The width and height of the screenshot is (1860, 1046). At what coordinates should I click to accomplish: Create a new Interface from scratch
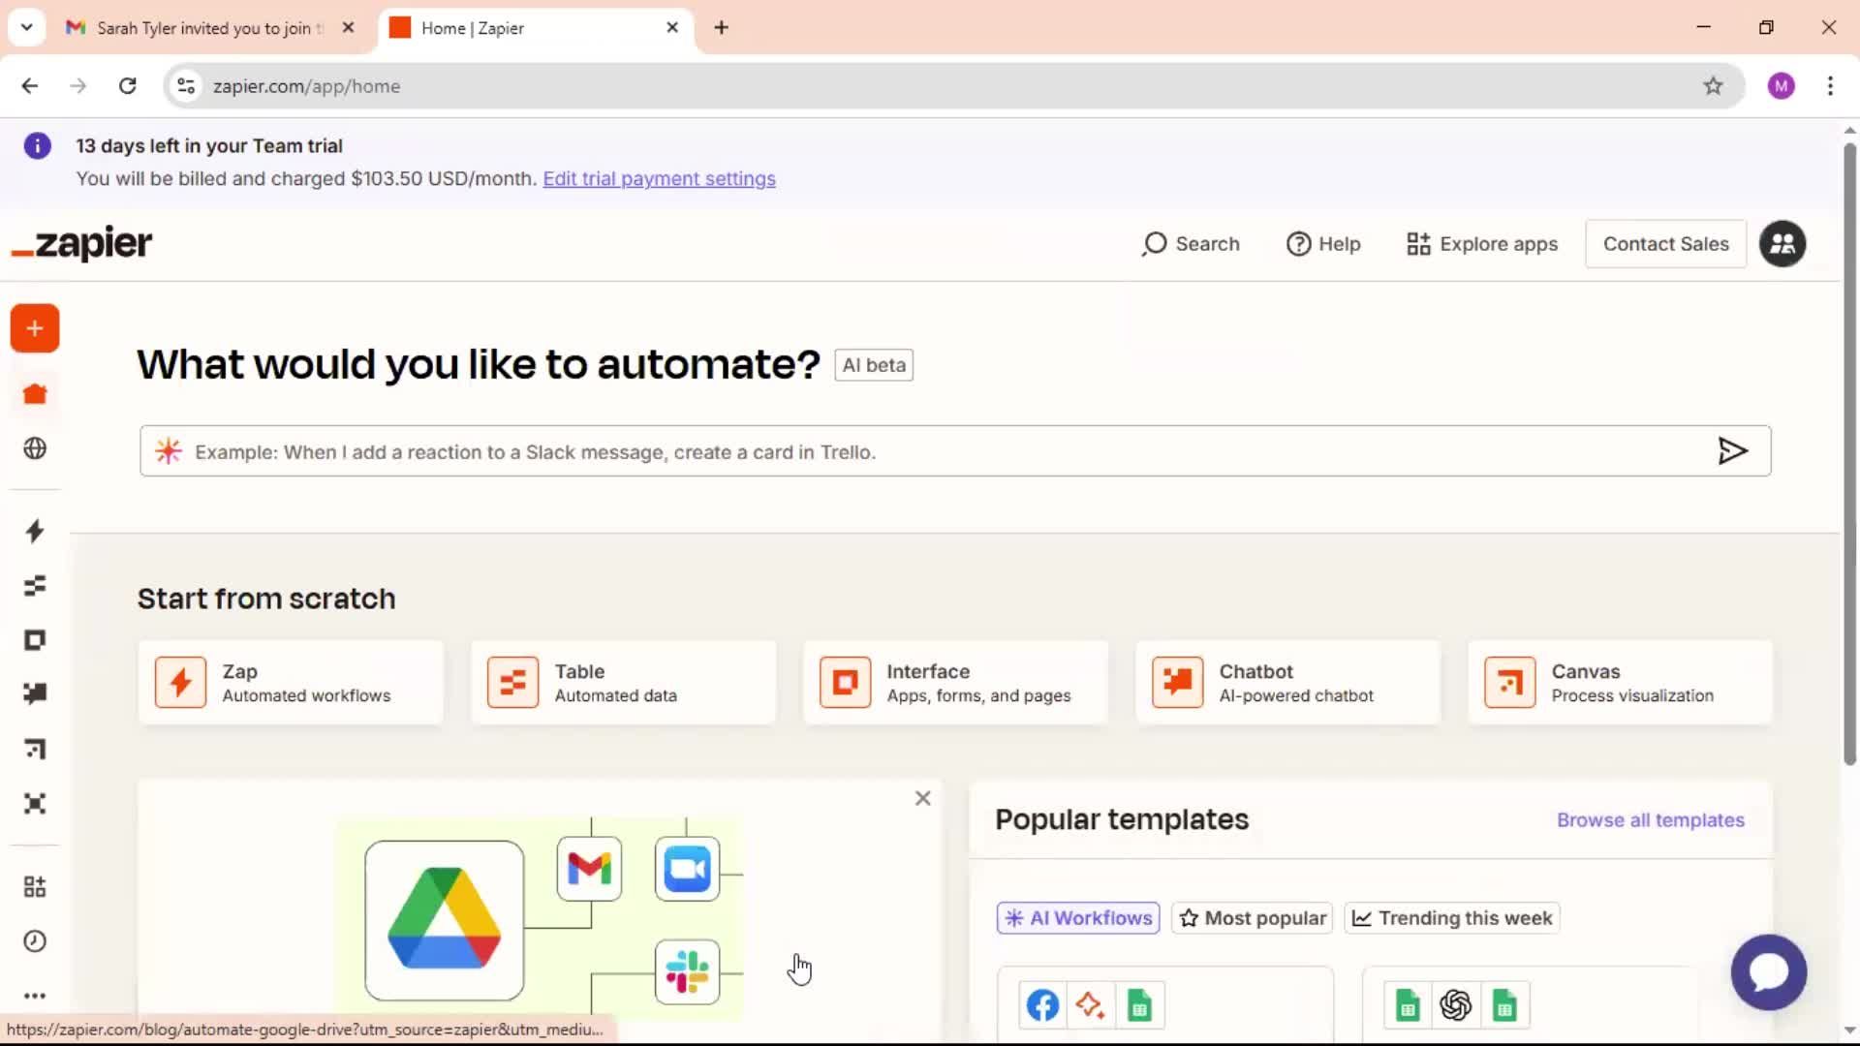click(x=955, y=683)
